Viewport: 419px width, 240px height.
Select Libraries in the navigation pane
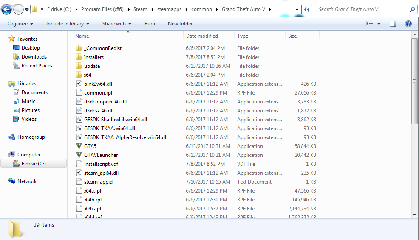27,84
